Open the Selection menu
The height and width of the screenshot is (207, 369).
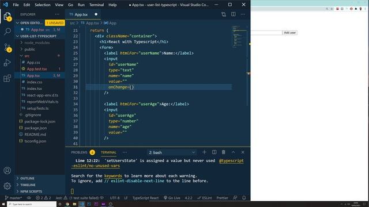(42, 5)
